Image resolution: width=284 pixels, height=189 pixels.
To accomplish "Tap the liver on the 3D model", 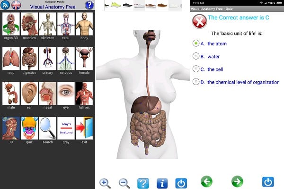I will pyautogui.click(x=141, y=104).
